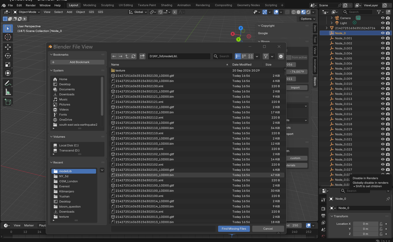Image resolution: width=393 pixels, height=242 pixels.
Task: Click the parent directory arrow in file browser
Action: click(x=127, y=56)
